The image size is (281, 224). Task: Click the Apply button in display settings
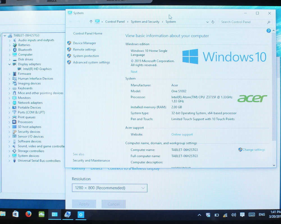pos(84,204)
